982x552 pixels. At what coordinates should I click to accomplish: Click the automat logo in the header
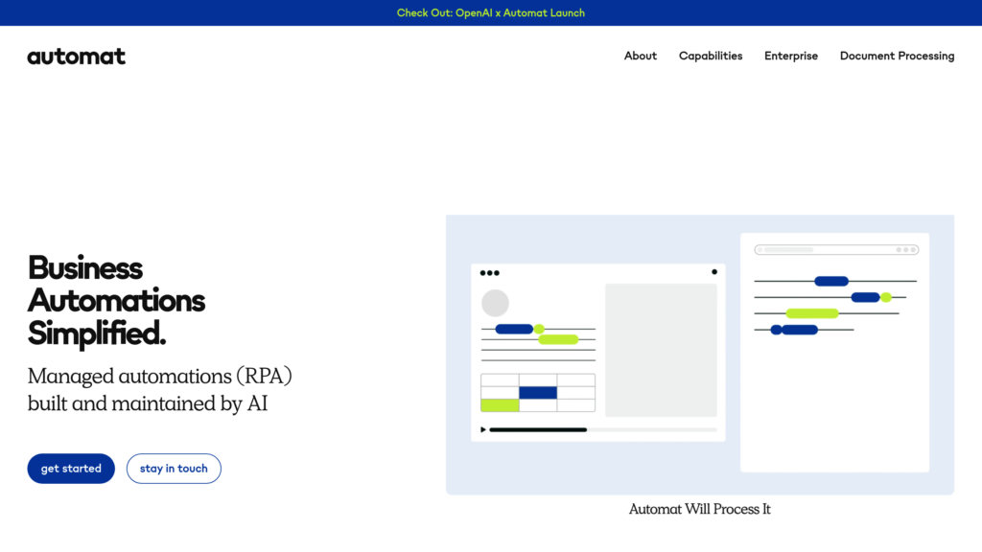coord(76,57)
